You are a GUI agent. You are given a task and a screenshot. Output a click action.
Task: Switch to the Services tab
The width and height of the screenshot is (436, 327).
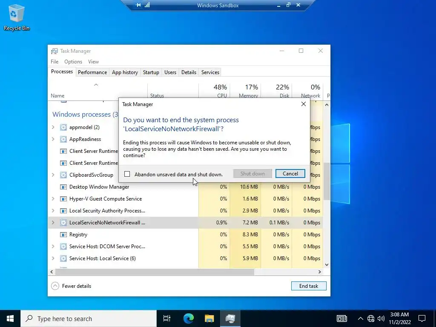pos(210,72)
